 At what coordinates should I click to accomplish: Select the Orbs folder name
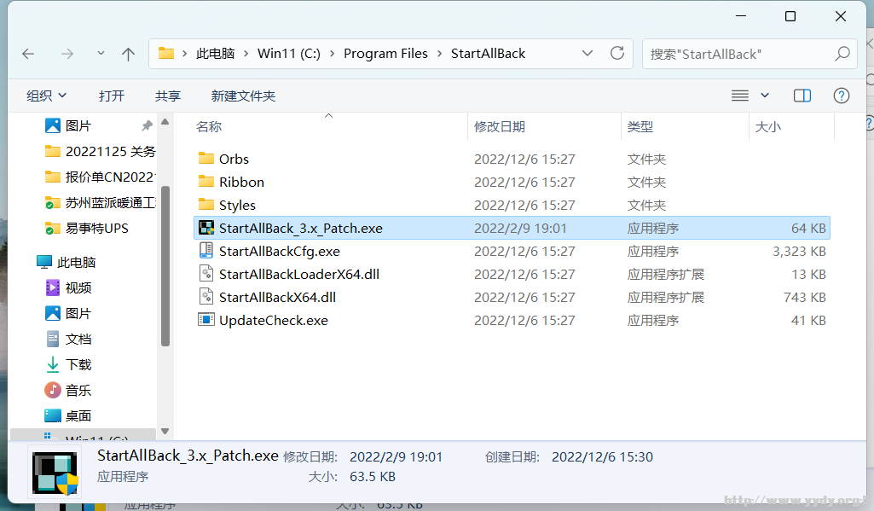(x=234, y=159)
